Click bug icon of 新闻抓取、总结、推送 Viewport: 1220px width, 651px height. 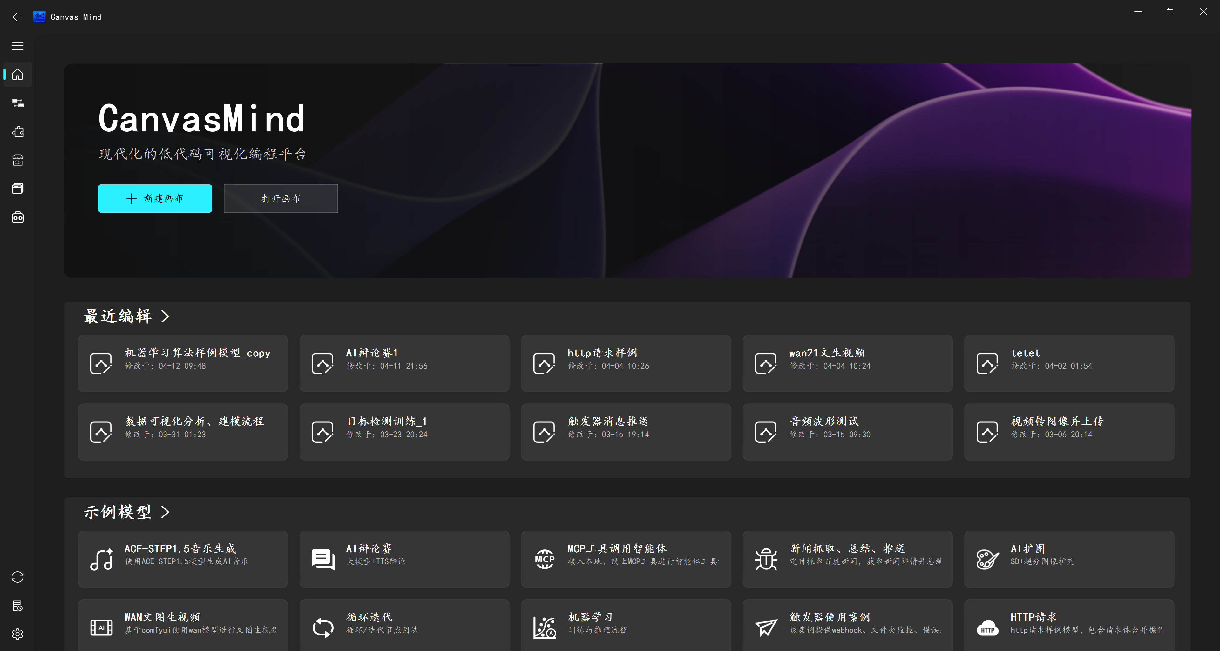[x=766, y=559]
